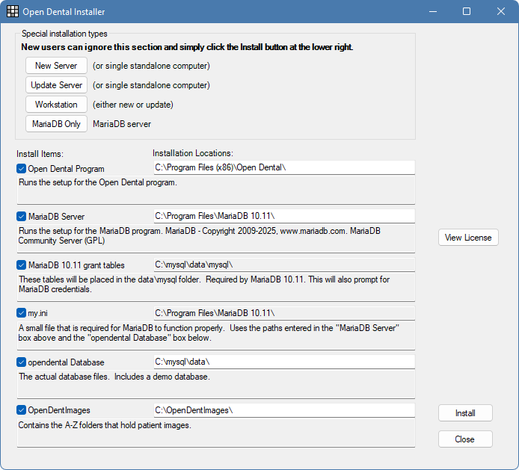Click 'Contains the A-Z folders' description

tap(105, 425)
